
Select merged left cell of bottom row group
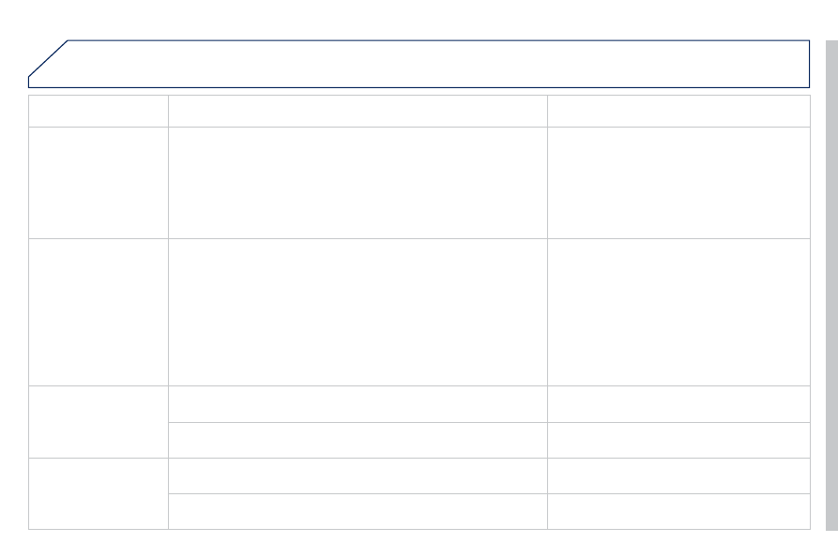pyautogui.click(x=99, y=493)
